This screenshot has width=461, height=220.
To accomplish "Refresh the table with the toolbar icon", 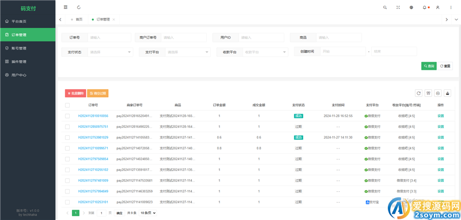I will [x=419, y=93].
